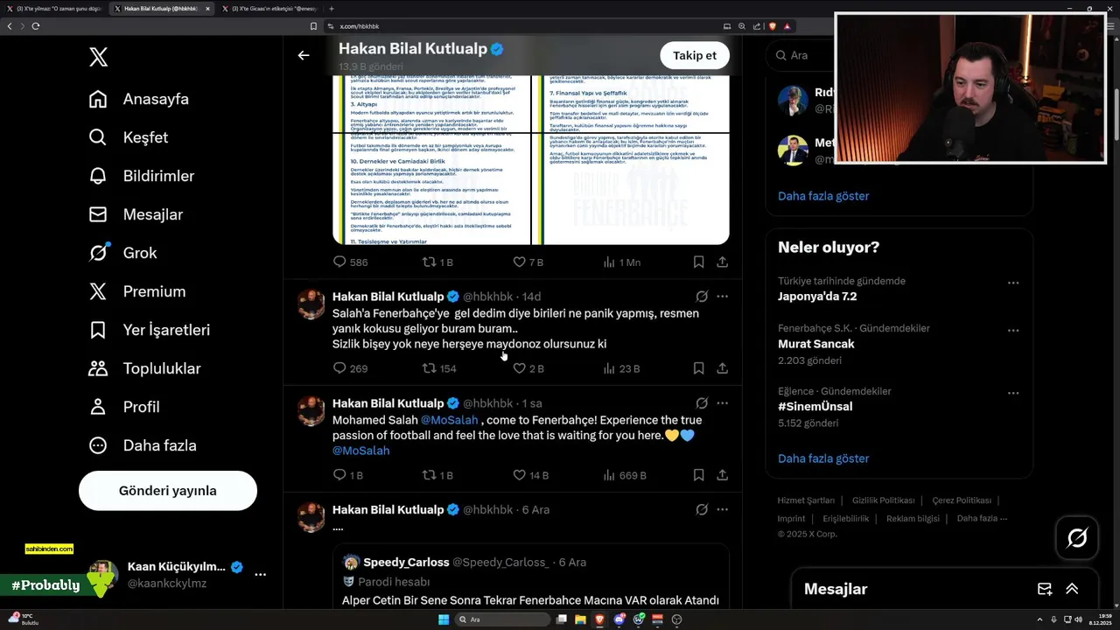Expand the Daha fazla sidebar menu
1120x630 pixels.
tap(142, 445)
